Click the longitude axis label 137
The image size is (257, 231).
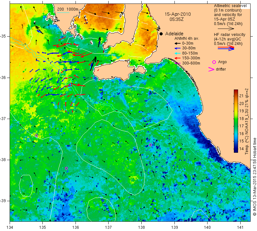[x=109, y=227]
